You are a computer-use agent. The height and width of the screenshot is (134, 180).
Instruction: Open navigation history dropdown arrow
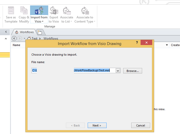24,39
